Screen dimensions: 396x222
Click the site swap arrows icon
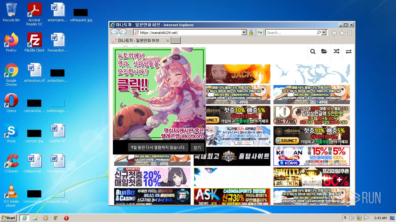coord(349,51)
